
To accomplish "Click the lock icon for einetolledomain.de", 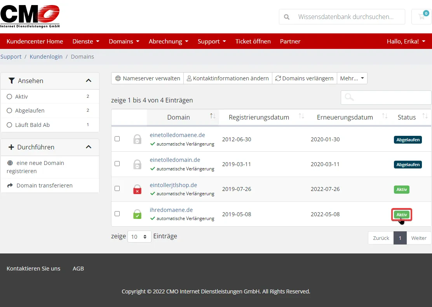I will pos(137,165).
